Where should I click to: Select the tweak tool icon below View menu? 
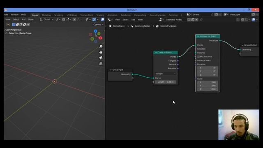(8, 25)
